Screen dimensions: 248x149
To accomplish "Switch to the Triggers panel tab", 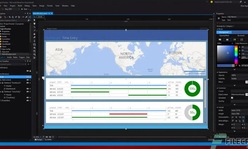I will pos(22,57).
